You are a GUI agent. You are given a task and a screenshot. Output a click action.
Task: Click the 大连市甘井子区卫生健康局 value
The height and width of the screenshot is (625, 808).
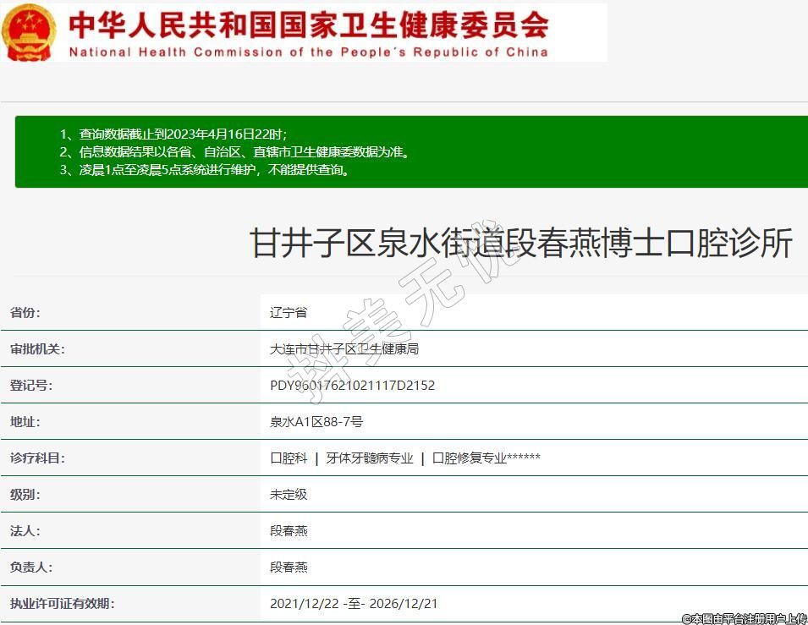point(344,349)
